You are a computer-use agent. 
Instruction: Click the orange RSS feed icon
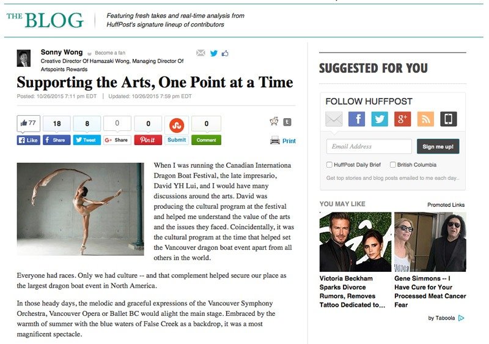coord(425,119)
